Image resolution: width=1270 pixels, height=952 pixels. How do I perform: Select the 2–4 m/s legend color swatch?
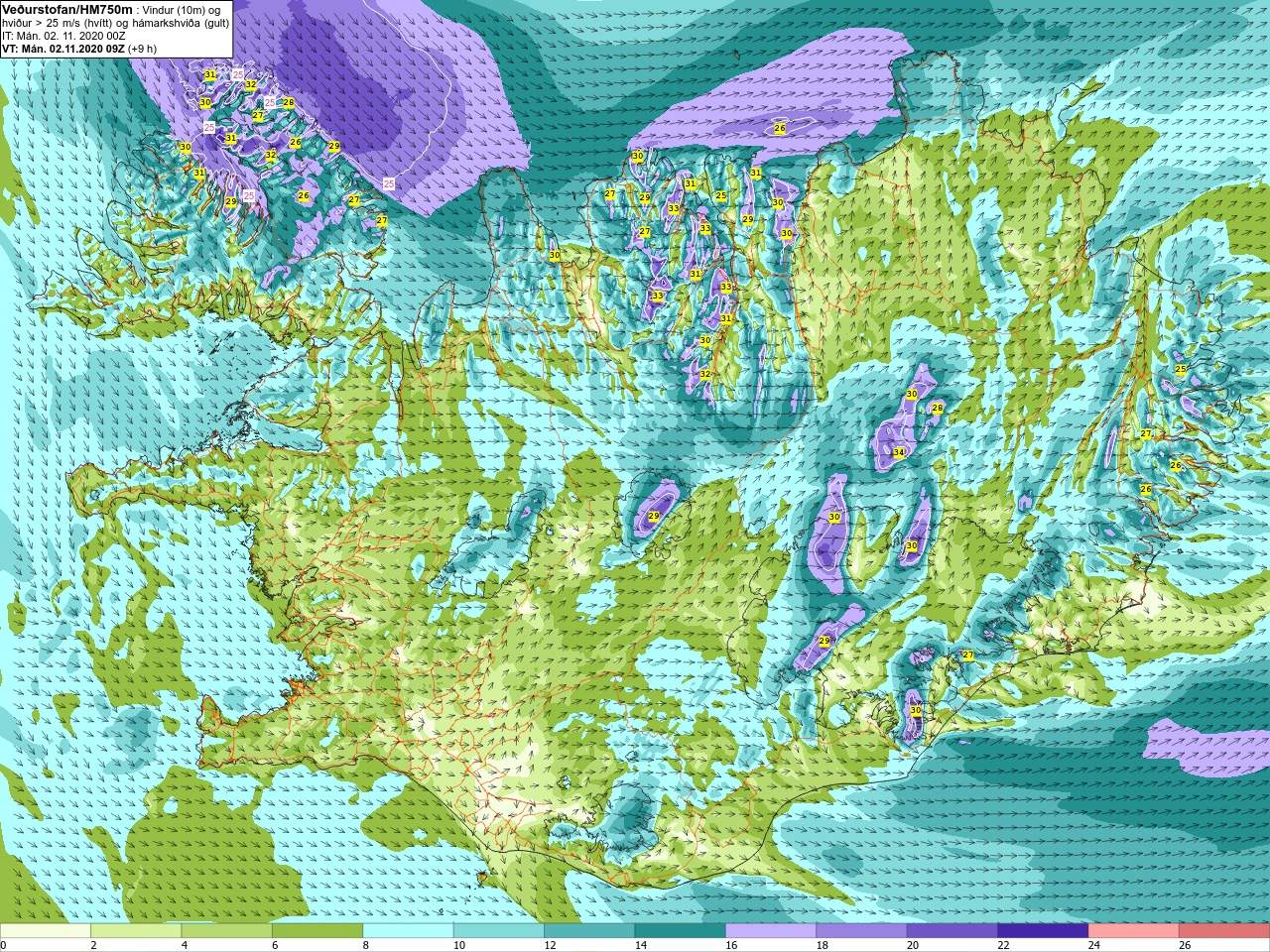pos(136,931)
